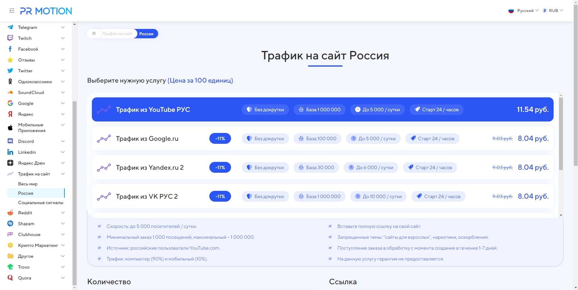
Task: Click the 11.54 руб. price text
Action: click(x=533, y=109)
